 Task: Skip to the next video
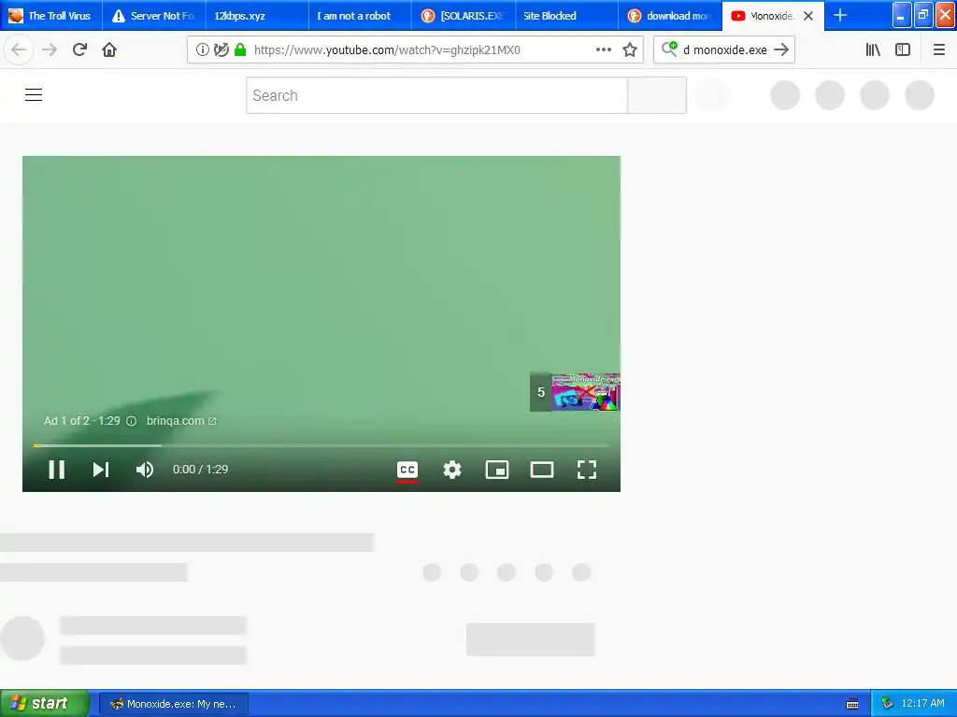[101, 470]
